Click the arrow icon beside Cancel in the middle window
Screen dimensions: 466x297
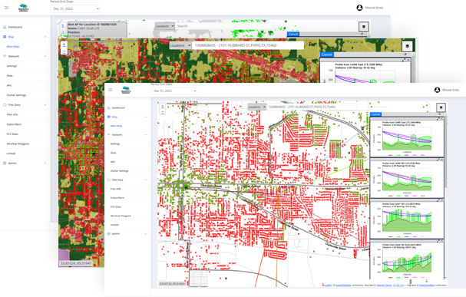(x=405, y=54)
